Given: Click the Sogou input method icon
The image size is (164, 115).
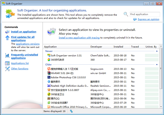Looking at the screenshot, I should pos(49,69).
